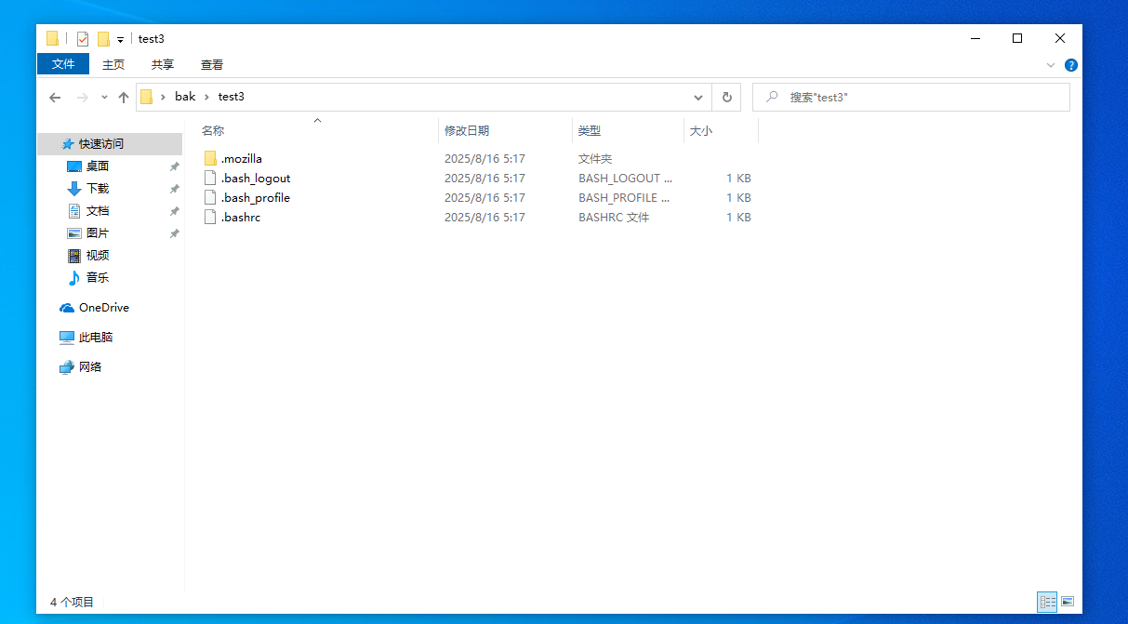Open the address bar history dropdown
The height and width of the screenshot is (624, 1128).
(698, 97)
